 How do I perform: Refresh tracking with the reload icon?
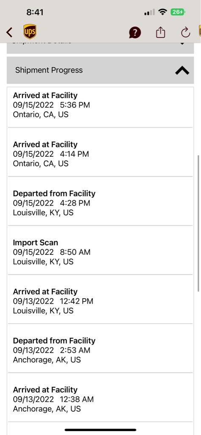tap(185, 32)
